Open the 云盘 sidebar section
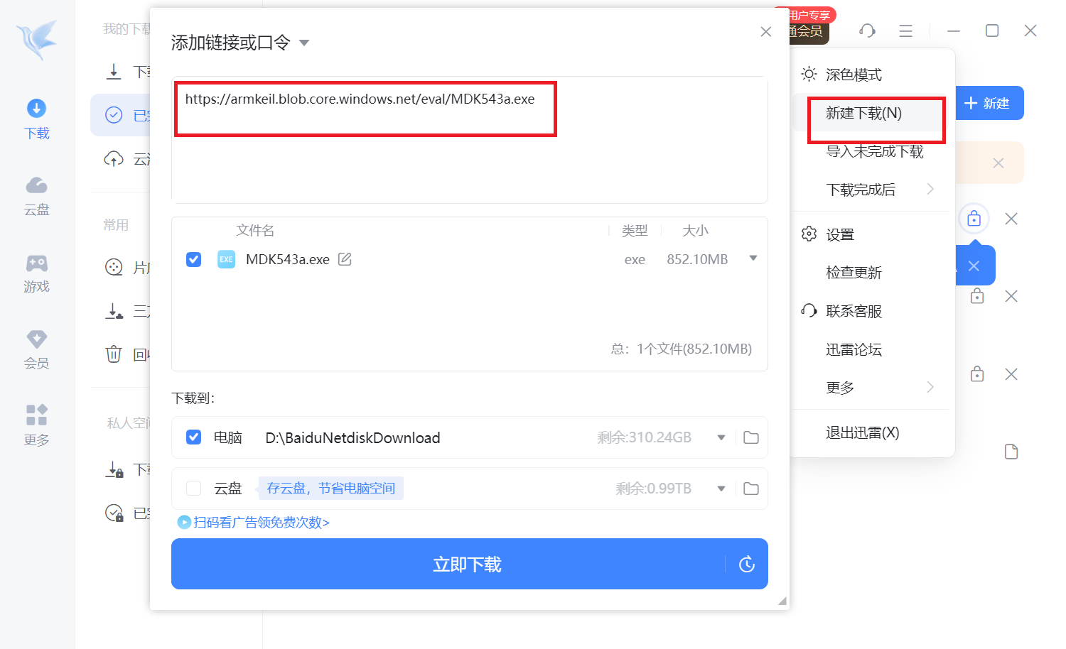This screenshot has width=1066, height=649. (37, 196)
